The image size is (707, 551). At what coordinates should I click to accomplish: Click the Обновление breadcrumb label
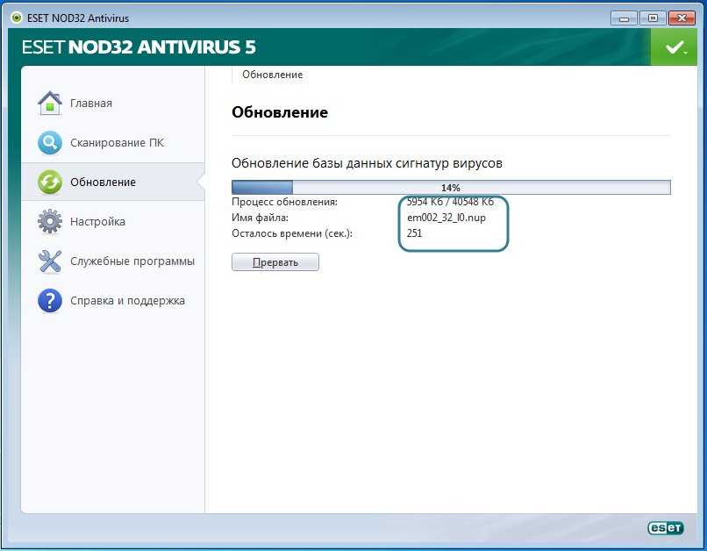272,75
